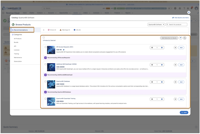Click the QuantumBit Database product thumbnail

(x=51, y=84)
